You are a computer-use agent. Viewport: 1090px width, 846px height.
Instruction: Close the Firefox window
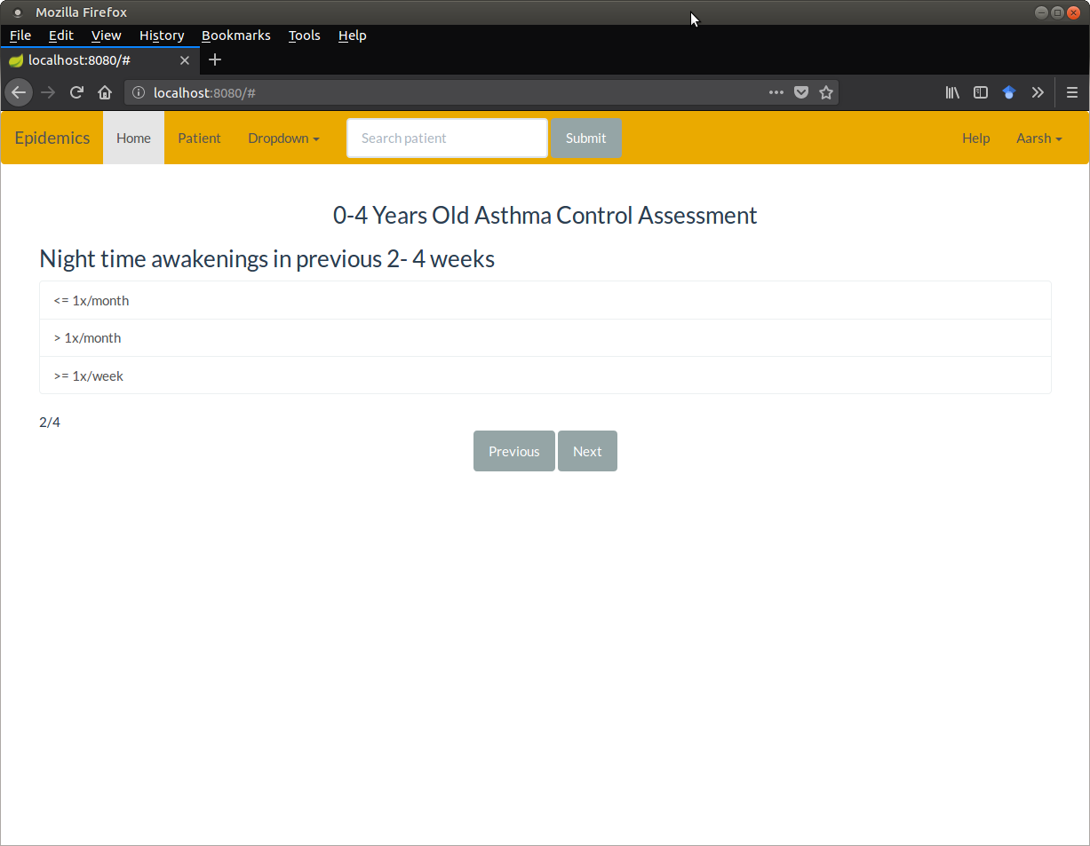[x=1073, y=12]
